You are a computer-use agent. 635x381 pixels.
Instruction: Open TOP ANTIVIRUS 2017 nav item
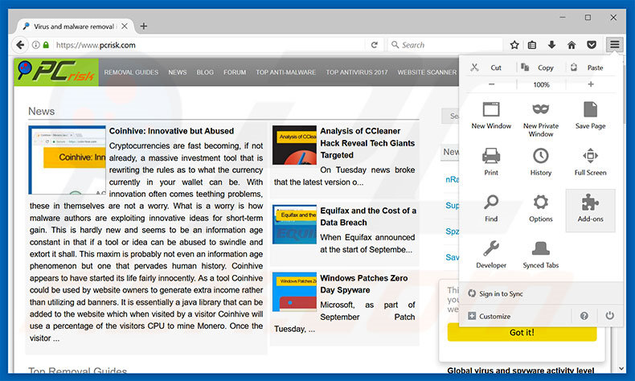357,72
